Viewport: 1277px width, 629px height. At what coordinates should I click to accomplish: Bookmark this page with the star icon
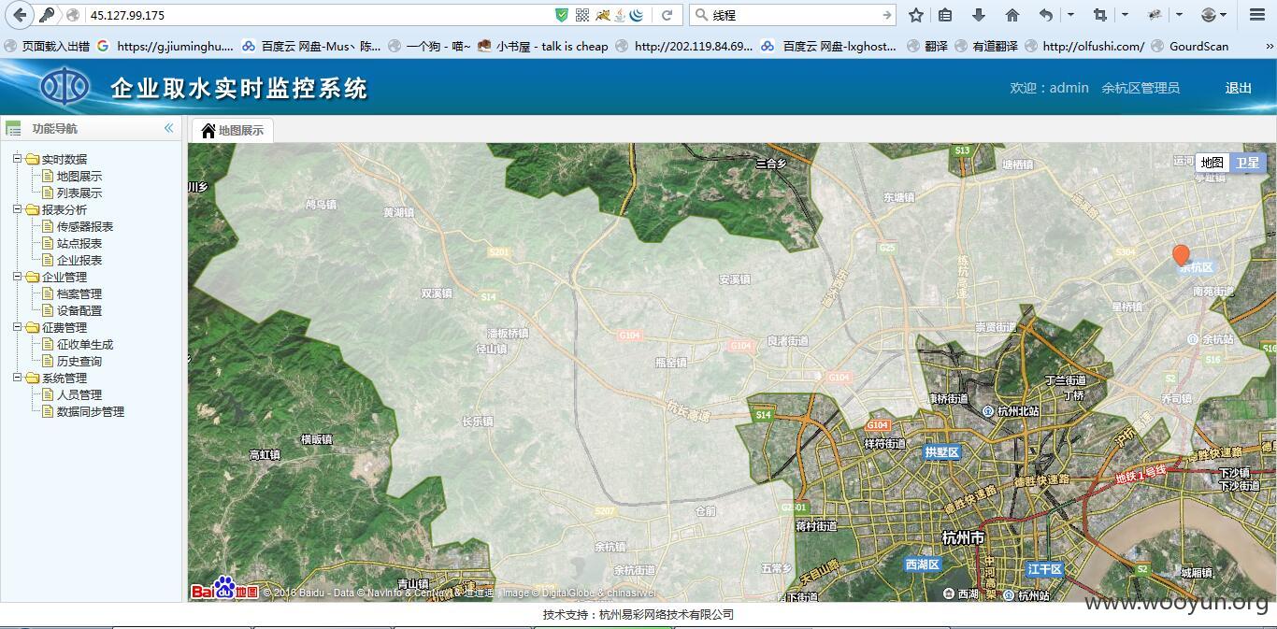[x=916, y=15]
